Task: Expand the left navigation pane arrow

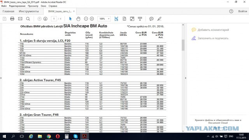Action: click(x=1, y=78)
